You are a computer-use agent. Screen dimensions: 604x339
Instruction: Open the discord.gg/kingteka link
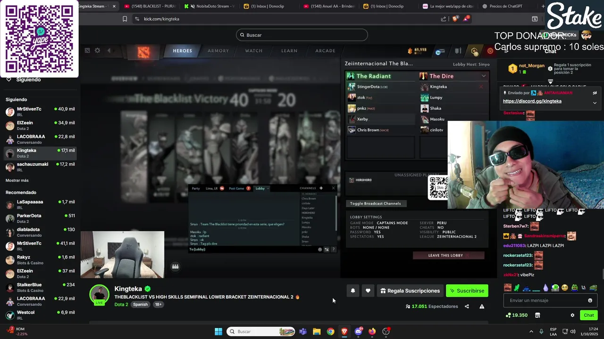(532, 101)
